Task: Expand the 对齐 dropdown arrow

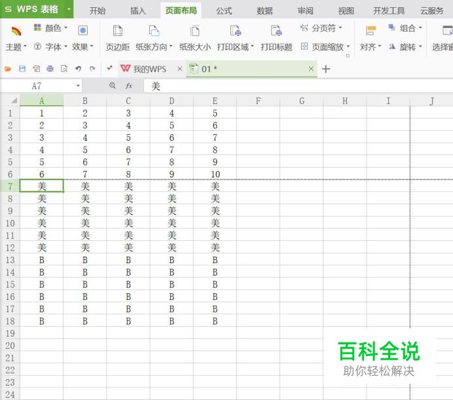Action: [x=380, y=46]
